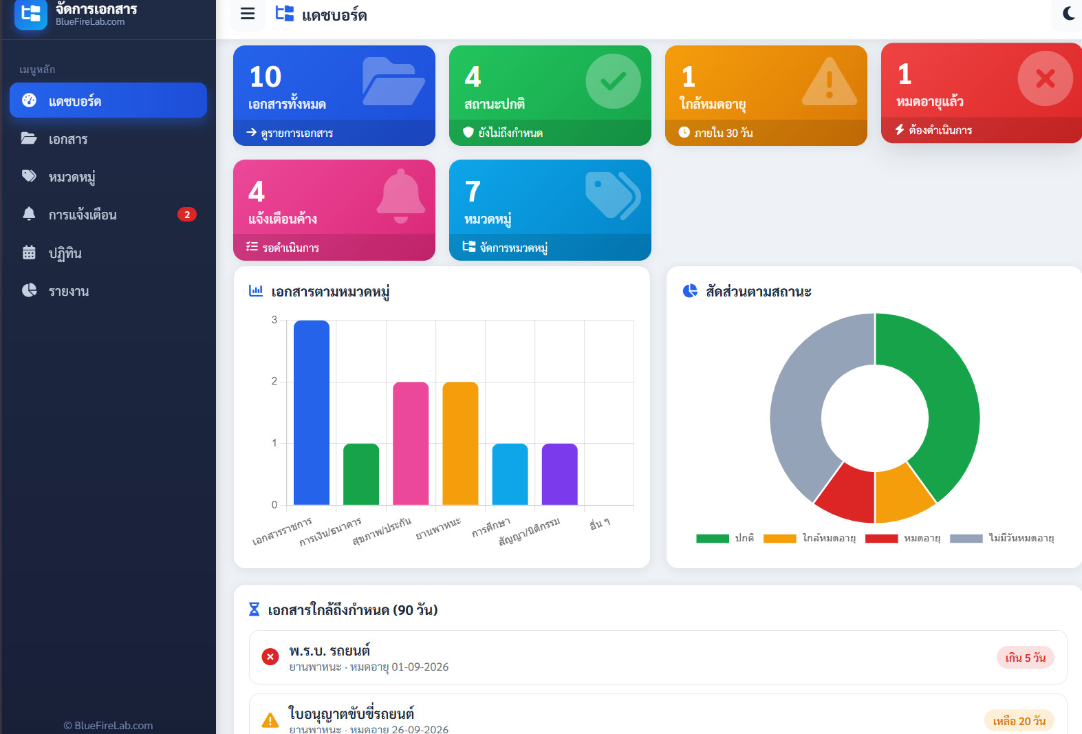The height and width of the screenshot is (734, 1082).
Task: Toggle ไม่มีวันหมดอายุ gray legend swatch
Action: pyautogui.click(x=966, y=539)
